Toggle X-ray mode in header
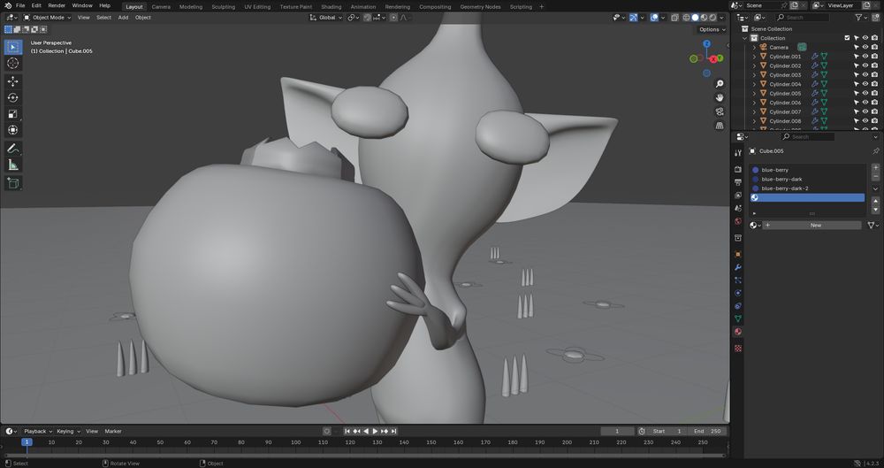 674,18
